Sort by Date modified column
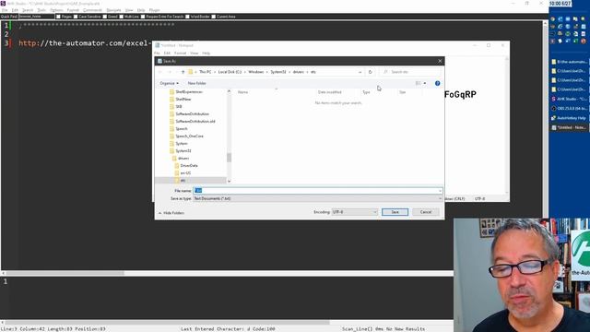590x332 pixels. point(330,92)
